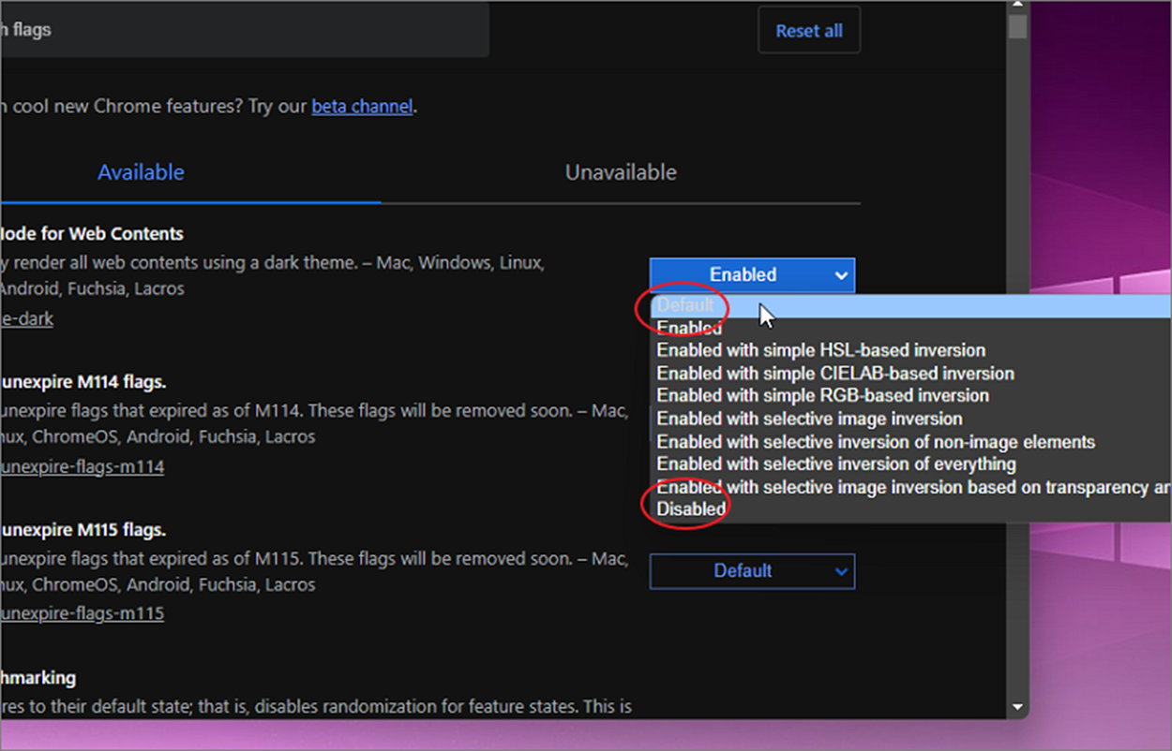Image resolution: width=1172 pixels, height=751 pixels.
Task: Choose selective image inversion based on transparency
Action: pyautogui.click(x=910, y=487)
